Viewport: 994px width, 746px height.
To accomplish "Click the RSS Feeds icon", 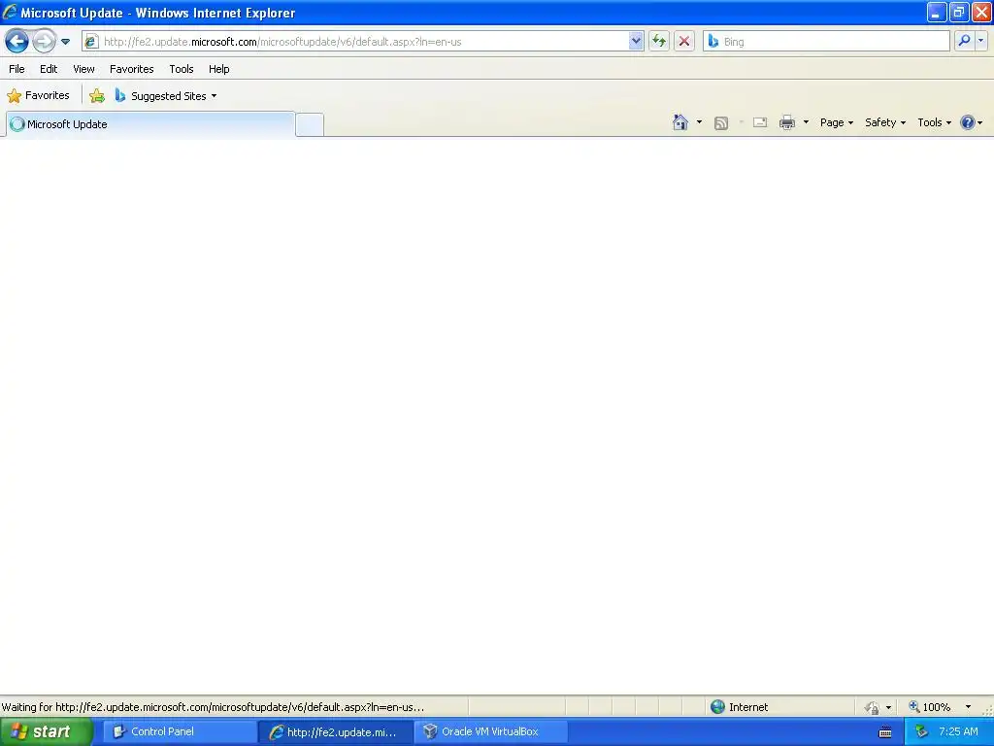I will click(721, 123).
